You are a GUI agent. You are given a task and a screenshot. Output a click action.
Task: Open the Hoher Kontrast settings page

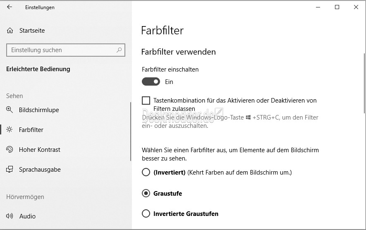(39, 149)
